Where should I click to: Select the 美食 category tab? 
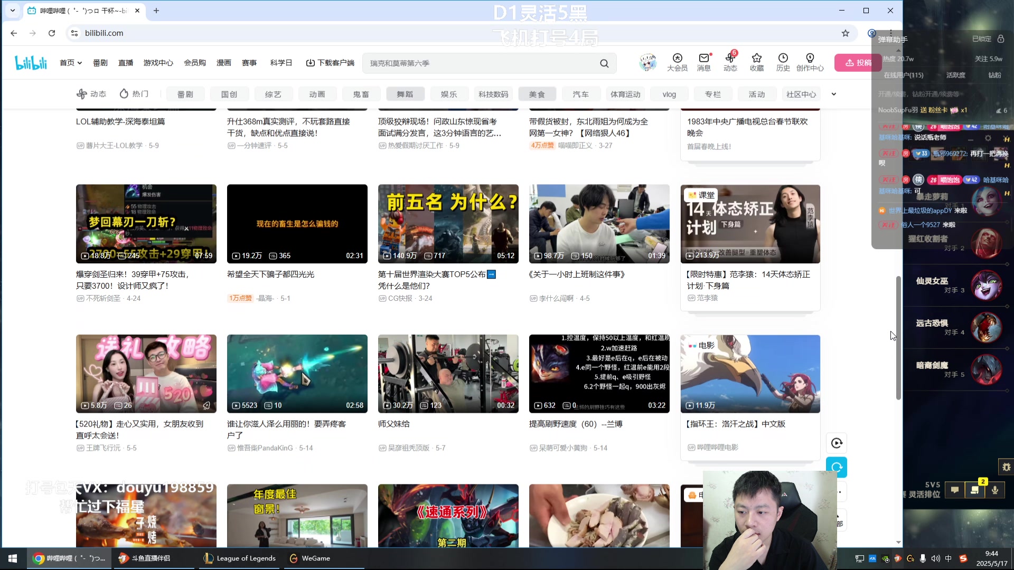tap(537, 94)
